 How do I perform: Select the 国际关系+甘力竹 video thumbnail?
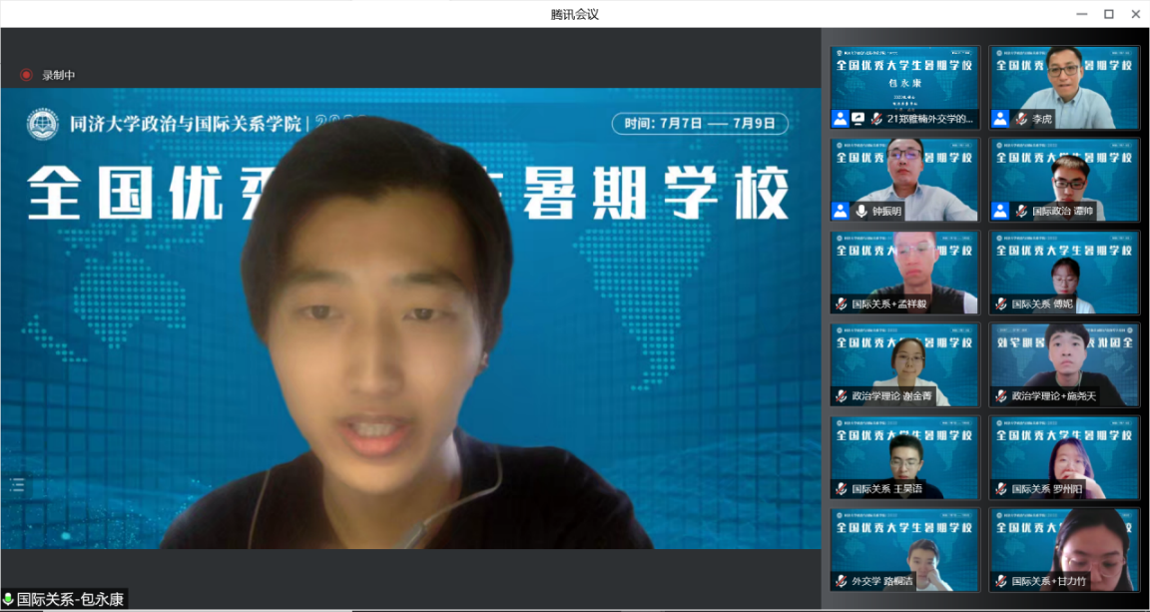1064,548
